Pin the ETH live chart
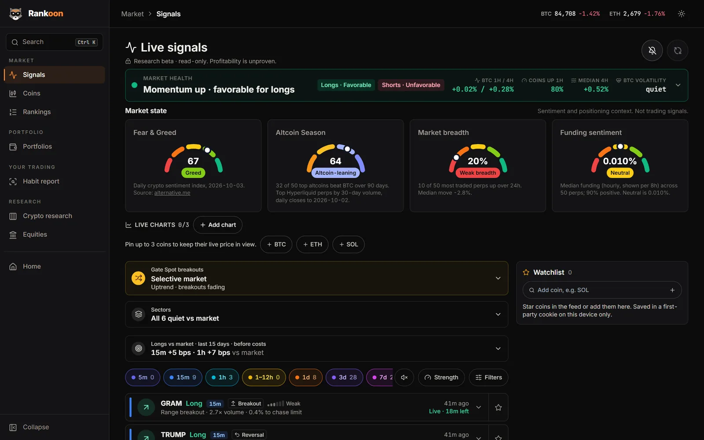This screenshot has height=440, width=704. click(x=312, y=244)
